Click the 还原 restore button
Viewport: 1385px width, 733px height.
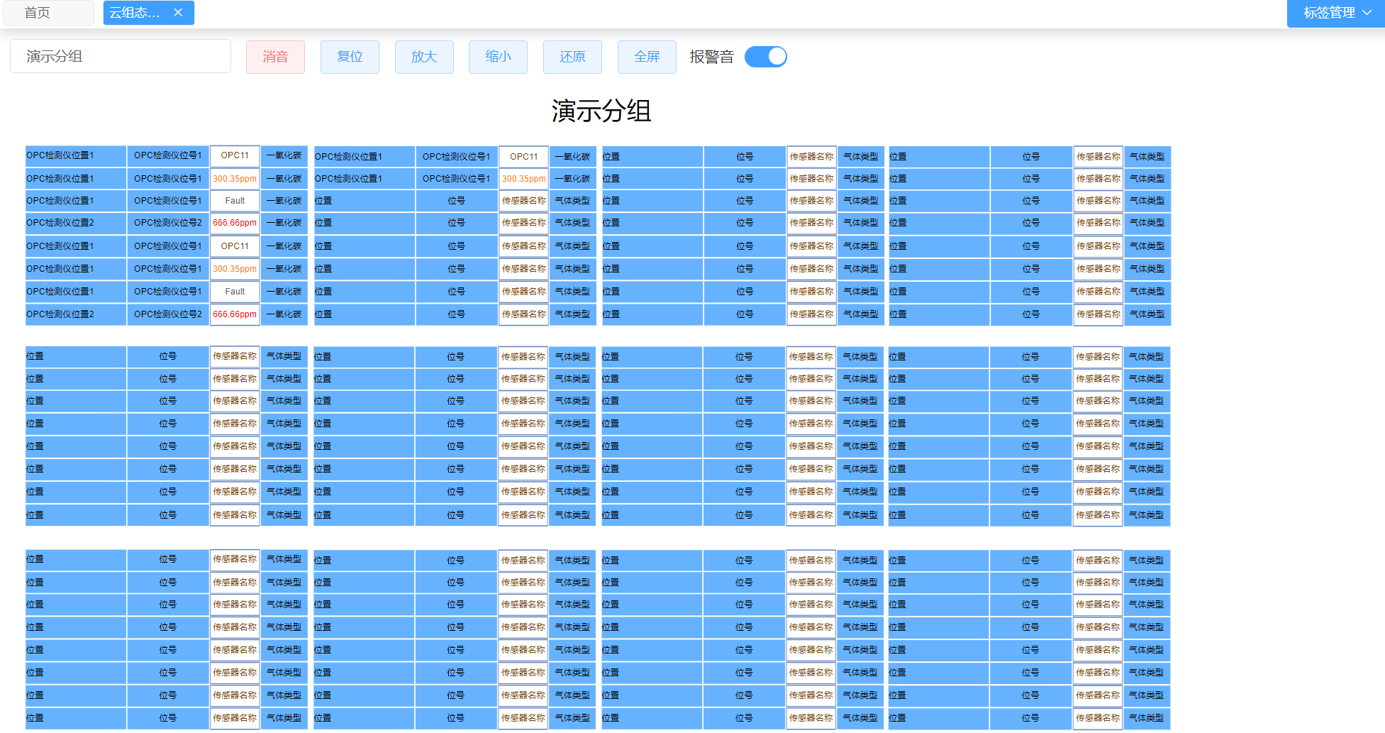572,57
